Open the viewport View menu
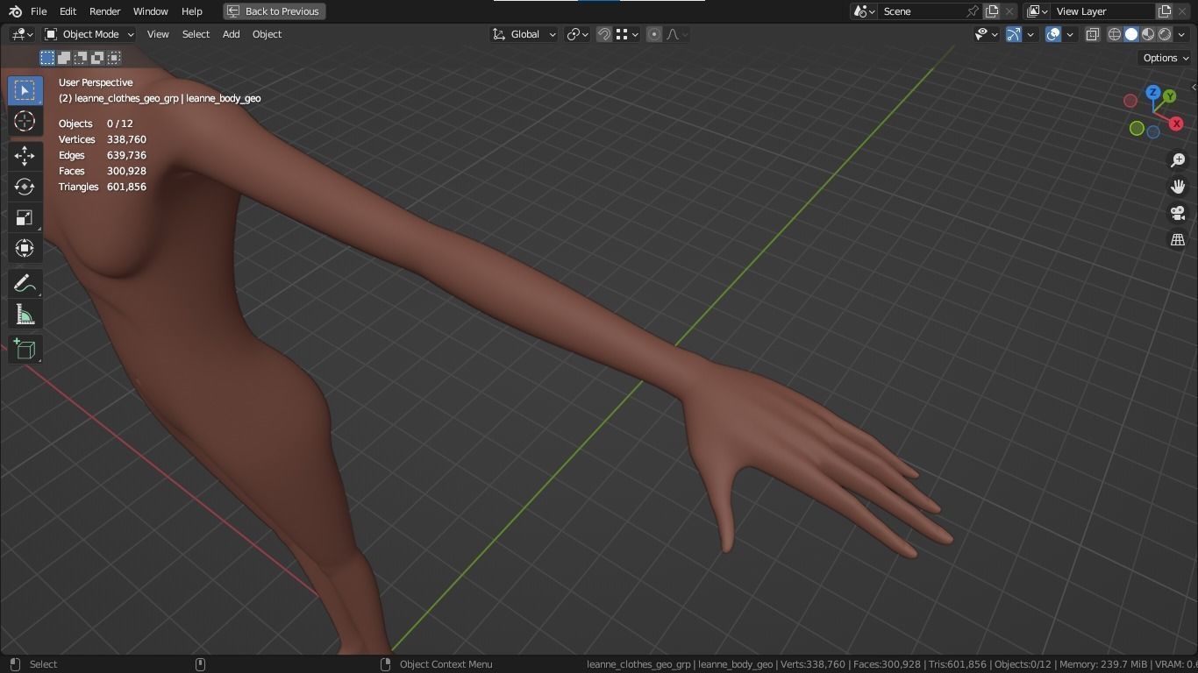1198x673 pixels. tap(158, 34)
